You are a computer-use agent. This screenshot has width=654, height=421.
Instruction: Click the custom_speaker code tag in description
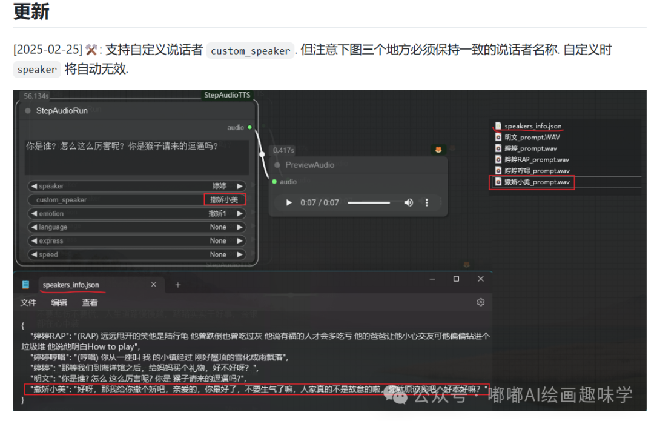[250, 50]
